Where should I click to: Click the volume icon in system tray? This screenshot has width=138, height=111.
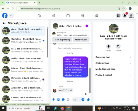(120, 108)
